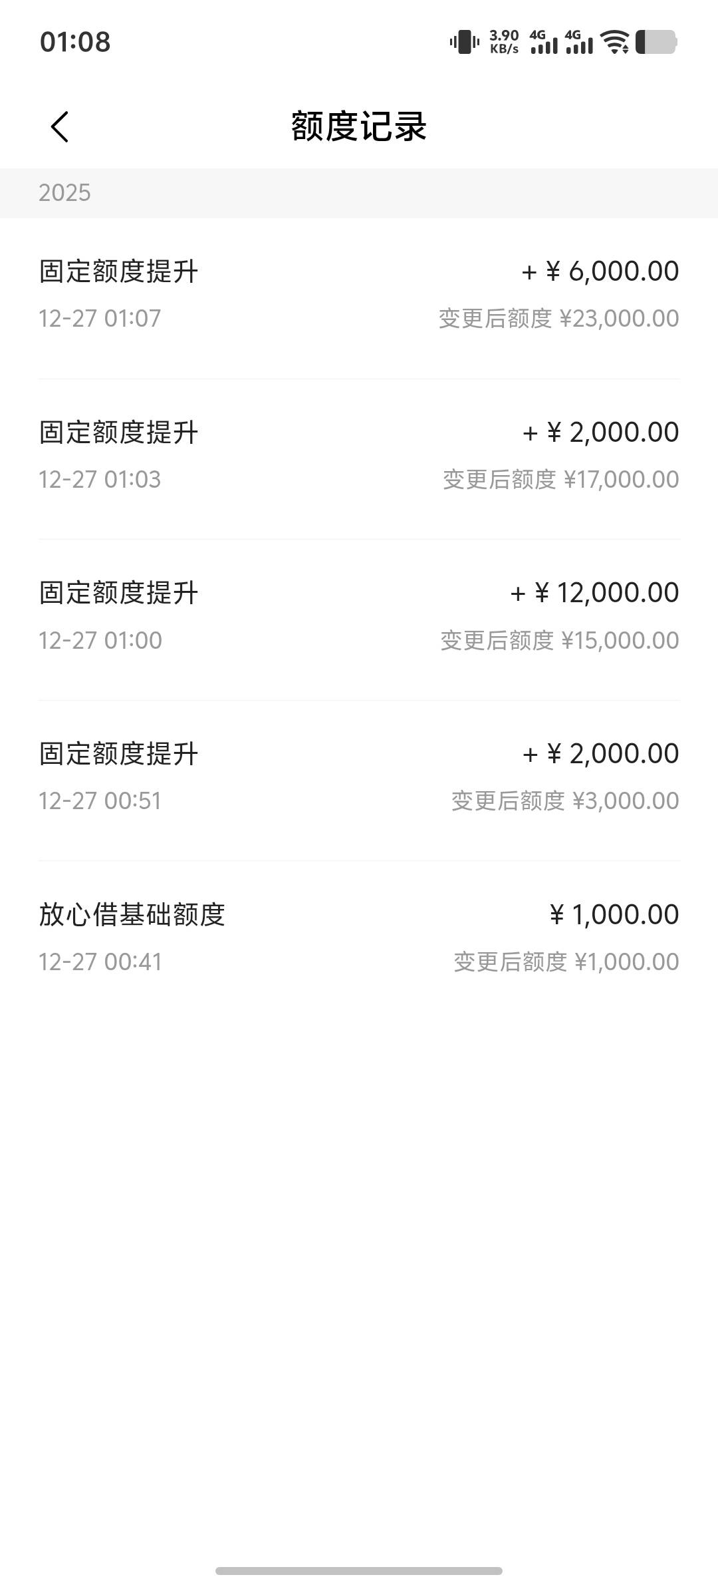Tap the home gesture bar
The width and height of the screenshot is (718, 1581).
[x=359, y=1571]
